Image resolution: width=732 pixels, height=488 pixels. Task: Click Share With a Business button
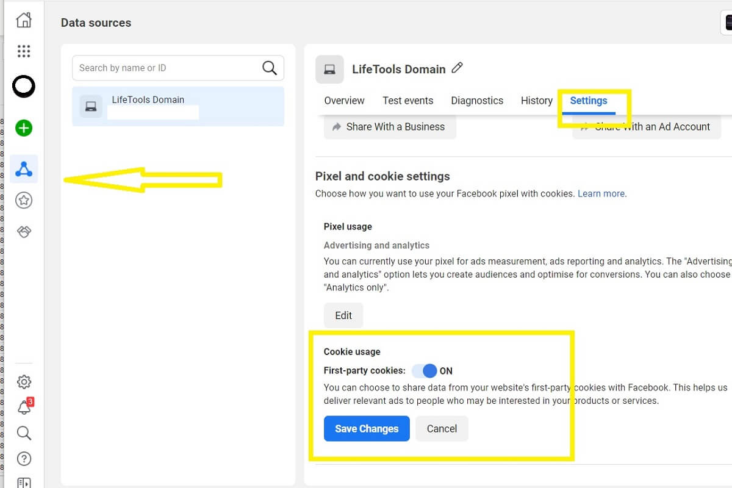(x=390, y=127)
